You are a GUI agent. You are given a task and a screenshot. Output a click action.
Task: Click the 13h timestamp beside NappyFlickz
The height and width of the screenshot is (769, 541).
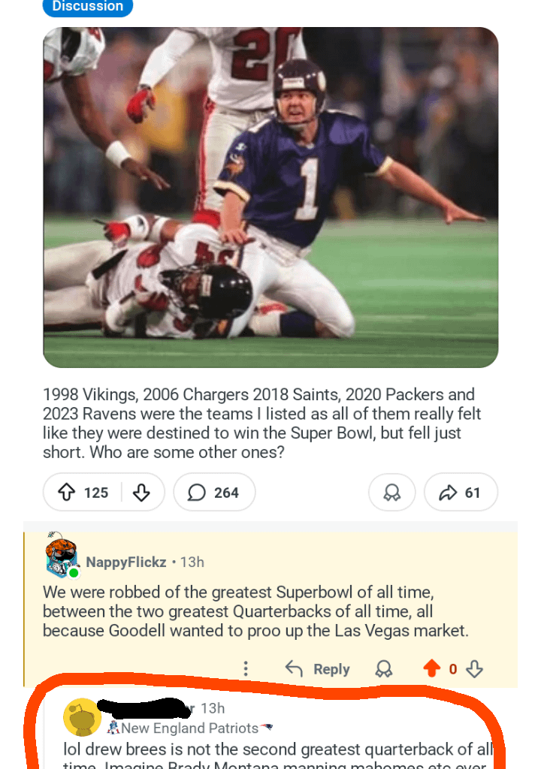coord(192,562)
